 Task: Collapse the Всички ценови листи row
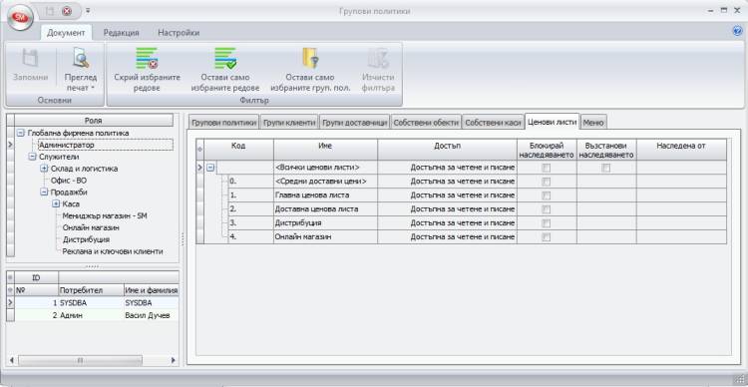pos(210,168)
